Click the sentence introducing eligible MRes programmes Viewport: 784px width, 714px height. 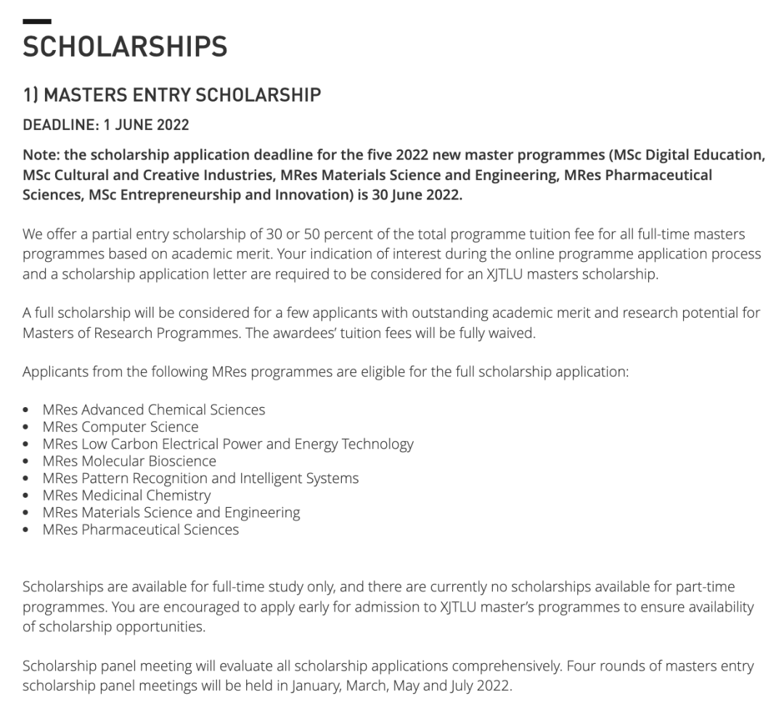coord(325,372)
